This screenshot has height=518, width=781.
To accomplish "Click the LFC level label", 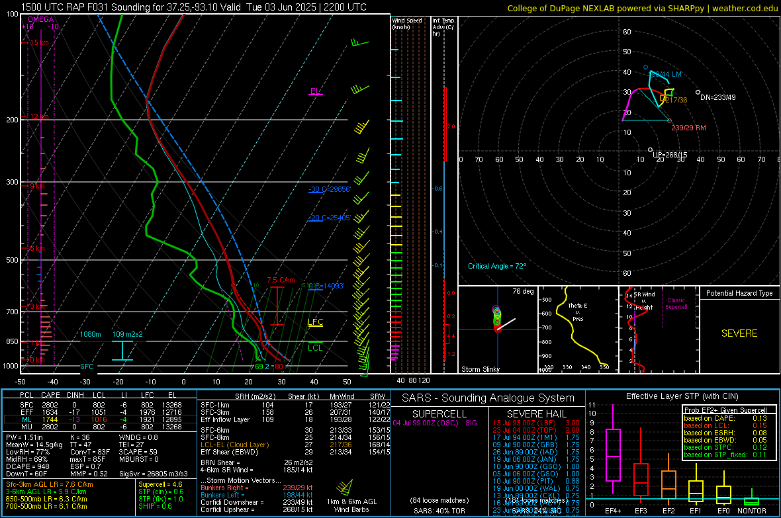I will [x=315, y=322].
